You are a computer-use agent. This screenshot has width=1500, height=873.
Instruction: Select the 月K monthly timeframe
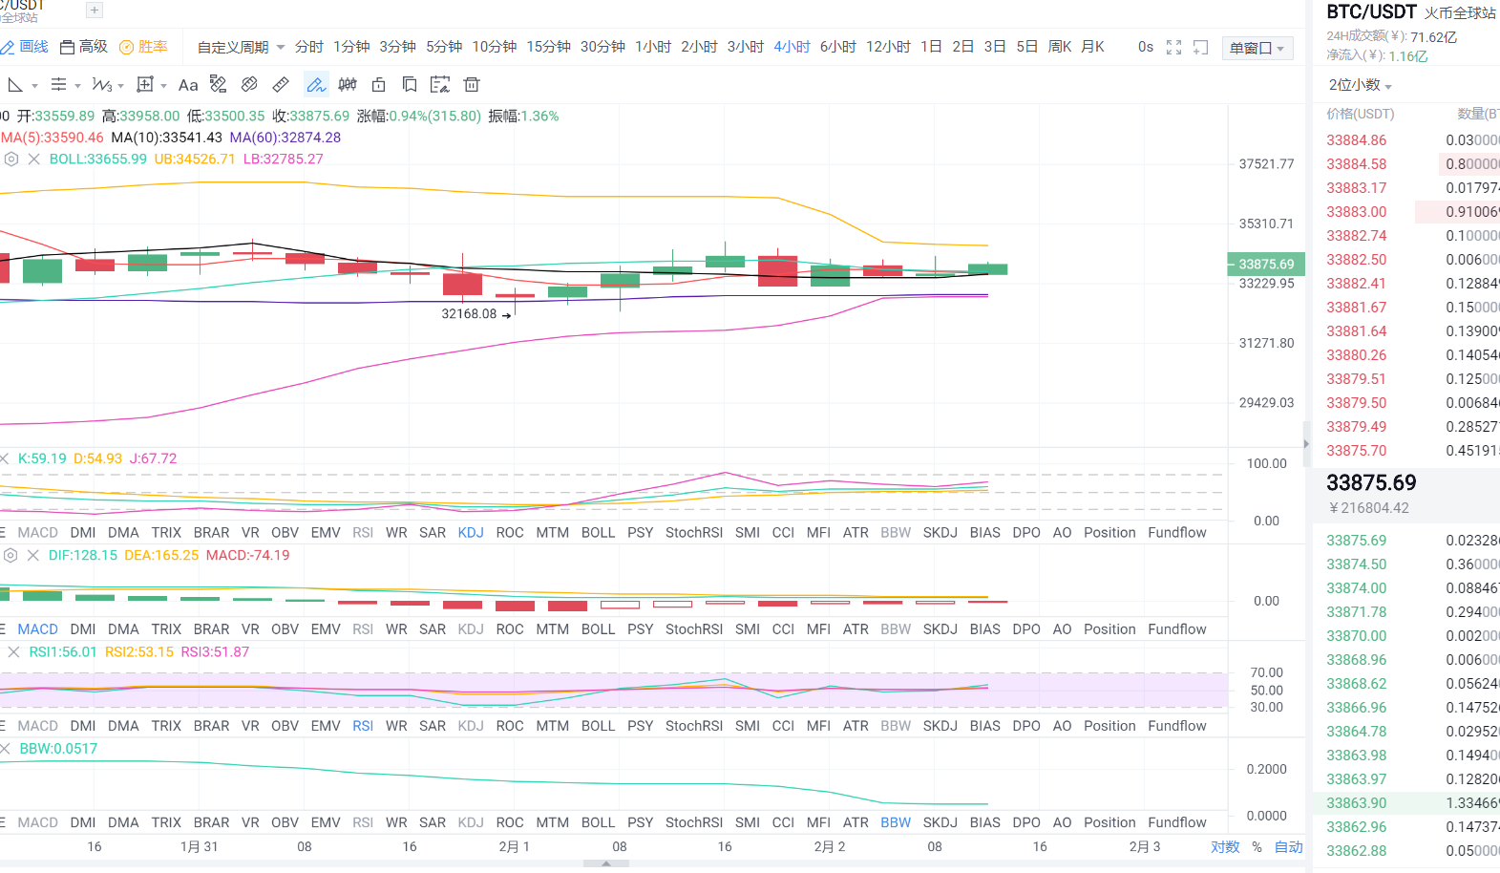pos(1092,47)
